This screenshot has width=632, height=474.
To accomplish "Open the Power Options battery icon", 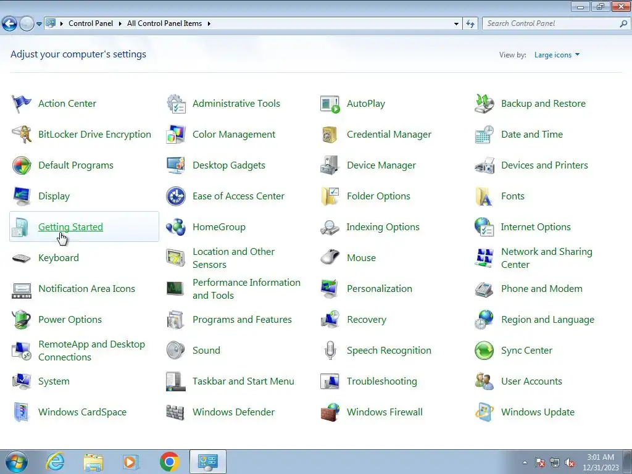I will click(x=22, y=320).
